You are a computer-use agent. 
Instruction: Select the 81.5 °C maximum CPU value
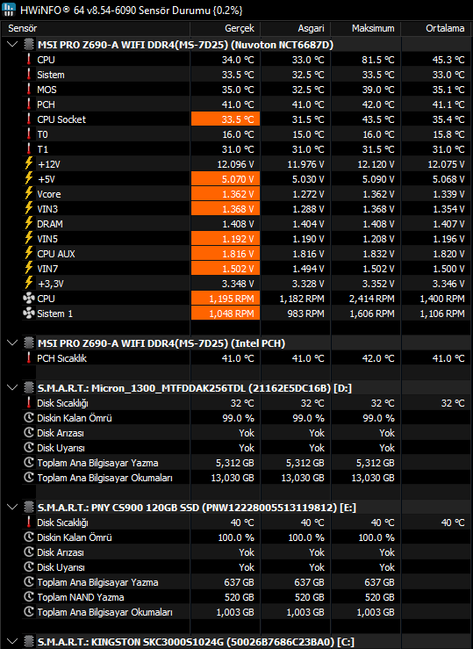coord(378,60)
